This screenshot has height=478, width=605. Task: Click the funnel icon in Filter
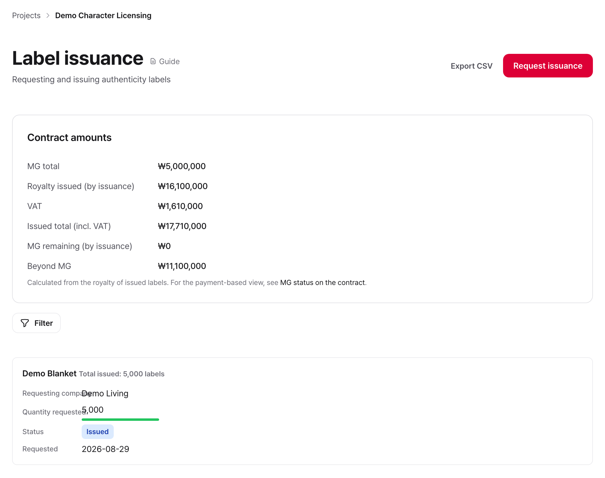click(25, 323)
